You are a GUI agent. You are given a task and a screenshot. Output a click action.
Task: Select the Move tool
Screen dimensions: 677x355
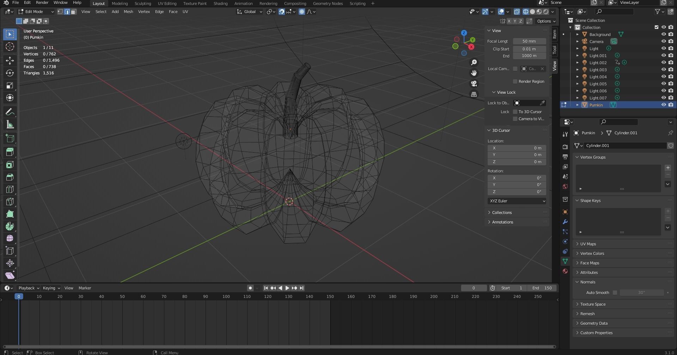pyautogui.click(x=10, y=61)
